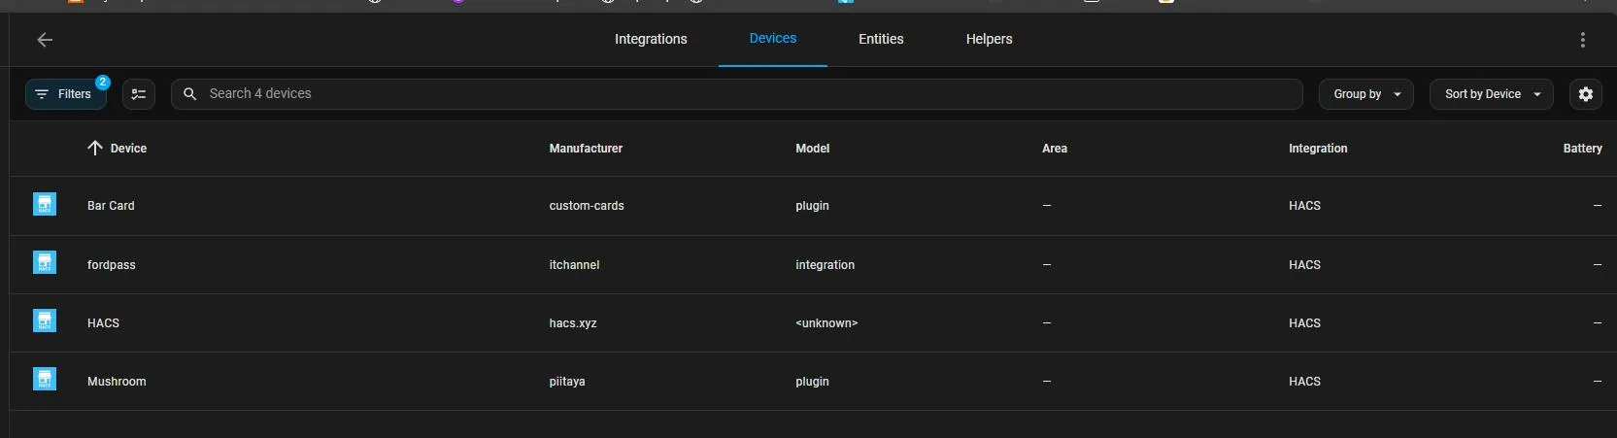The image size is (1617, 438).
Task: Sort by the Integration column header
Action: click(1318, 149)
